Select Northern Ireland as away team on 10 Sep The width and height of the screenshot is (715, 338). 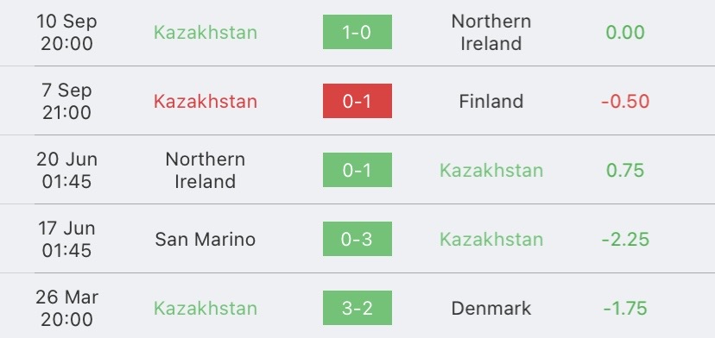tap(491, 33)
